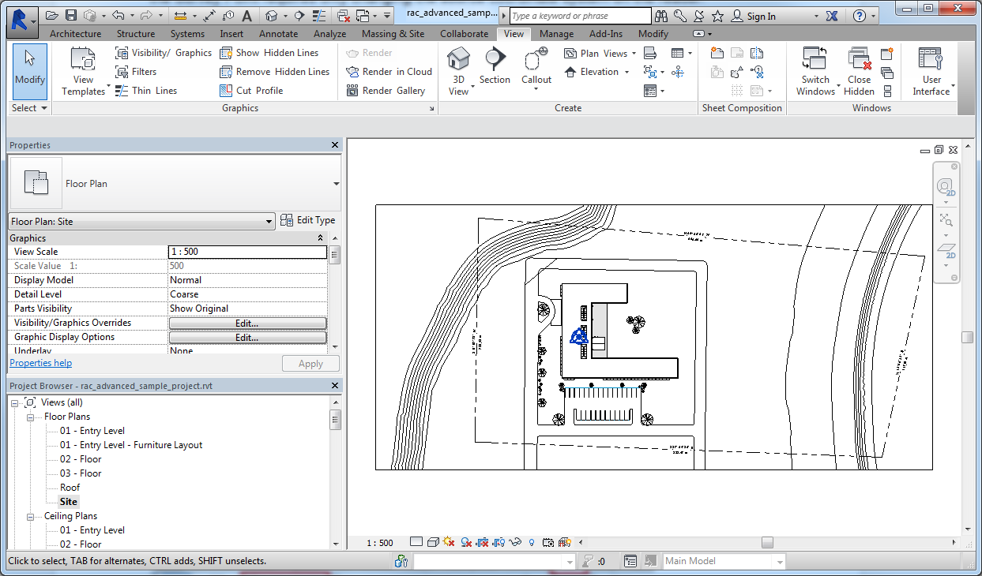Click Open folder icon in quick access toolbar
Viewport: 982px width, 576px height.
click(x=52, y=16)
